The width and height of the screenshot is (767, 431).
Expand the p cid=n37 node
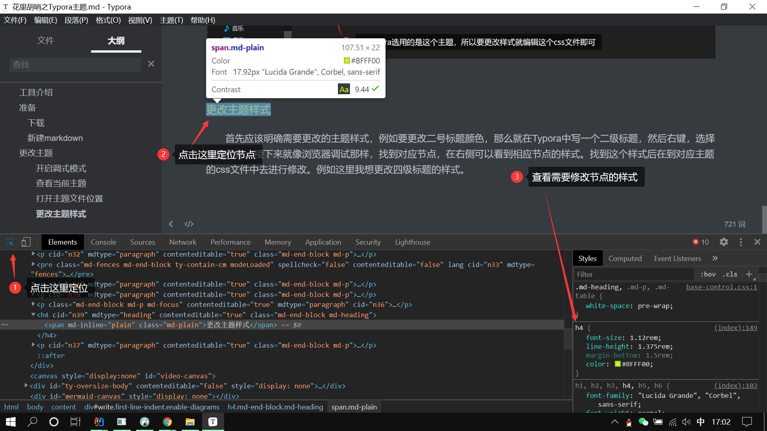[33, 345]
